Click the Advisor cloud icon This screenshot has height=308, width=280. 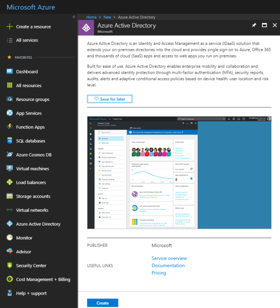[x=9, y=251]
